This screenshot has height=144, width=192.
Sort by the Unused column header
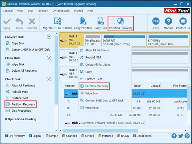click(155, 86)
